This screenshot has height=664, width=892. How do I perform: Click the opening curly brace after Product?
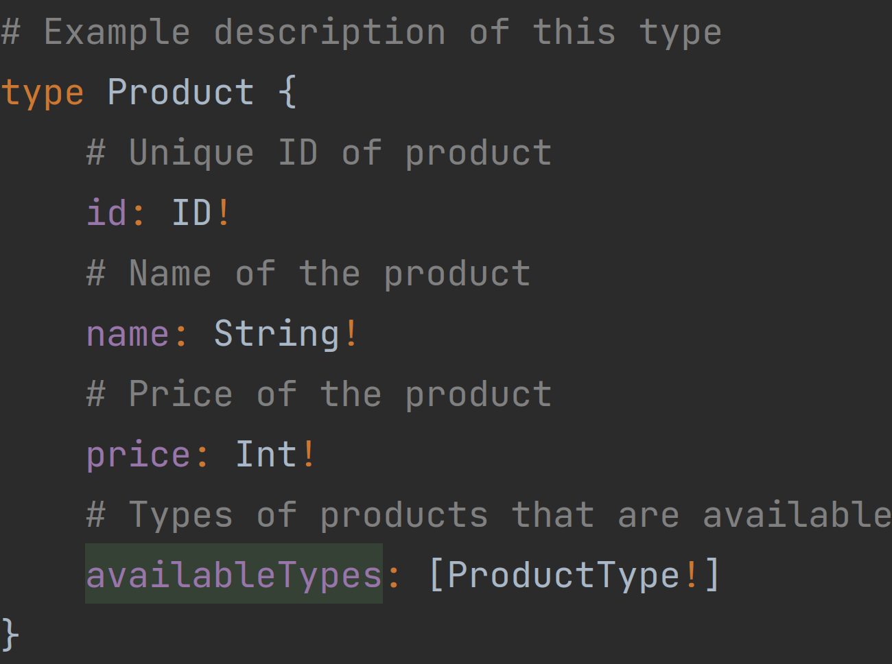288,92
